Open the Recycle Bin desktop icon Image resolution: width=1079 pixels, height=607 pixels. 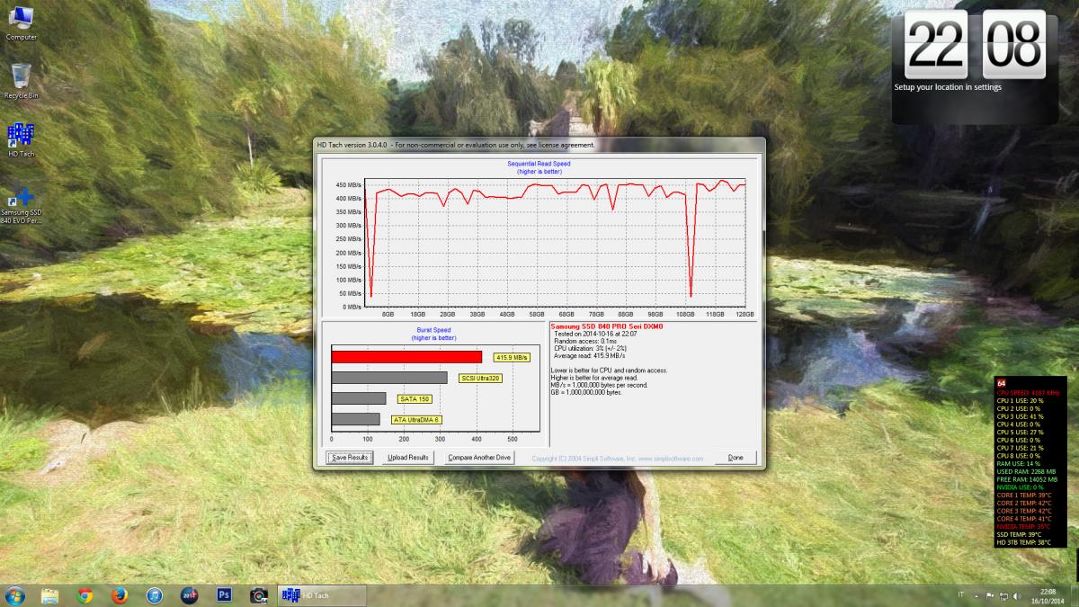pos(22,81)
